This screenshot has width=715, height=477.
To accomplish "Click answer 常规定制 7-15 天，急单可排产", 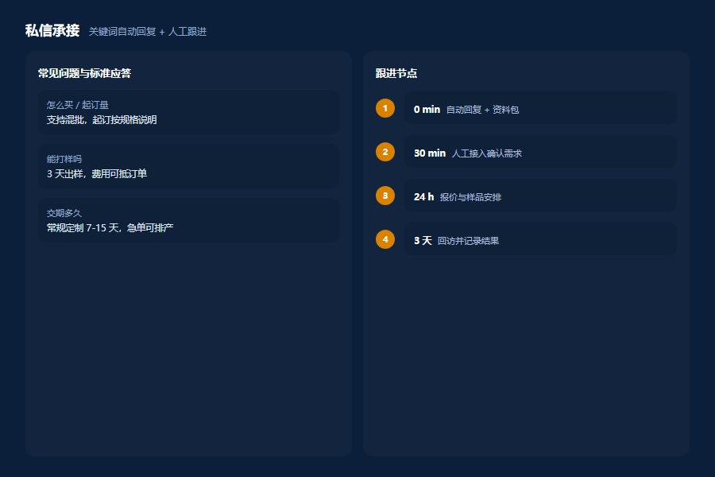I will [110, 228].
